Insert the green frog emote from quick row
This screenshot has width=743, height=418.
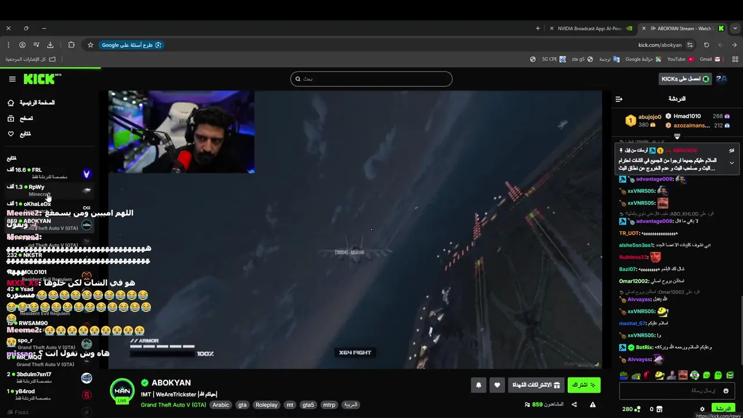(624, 376)
